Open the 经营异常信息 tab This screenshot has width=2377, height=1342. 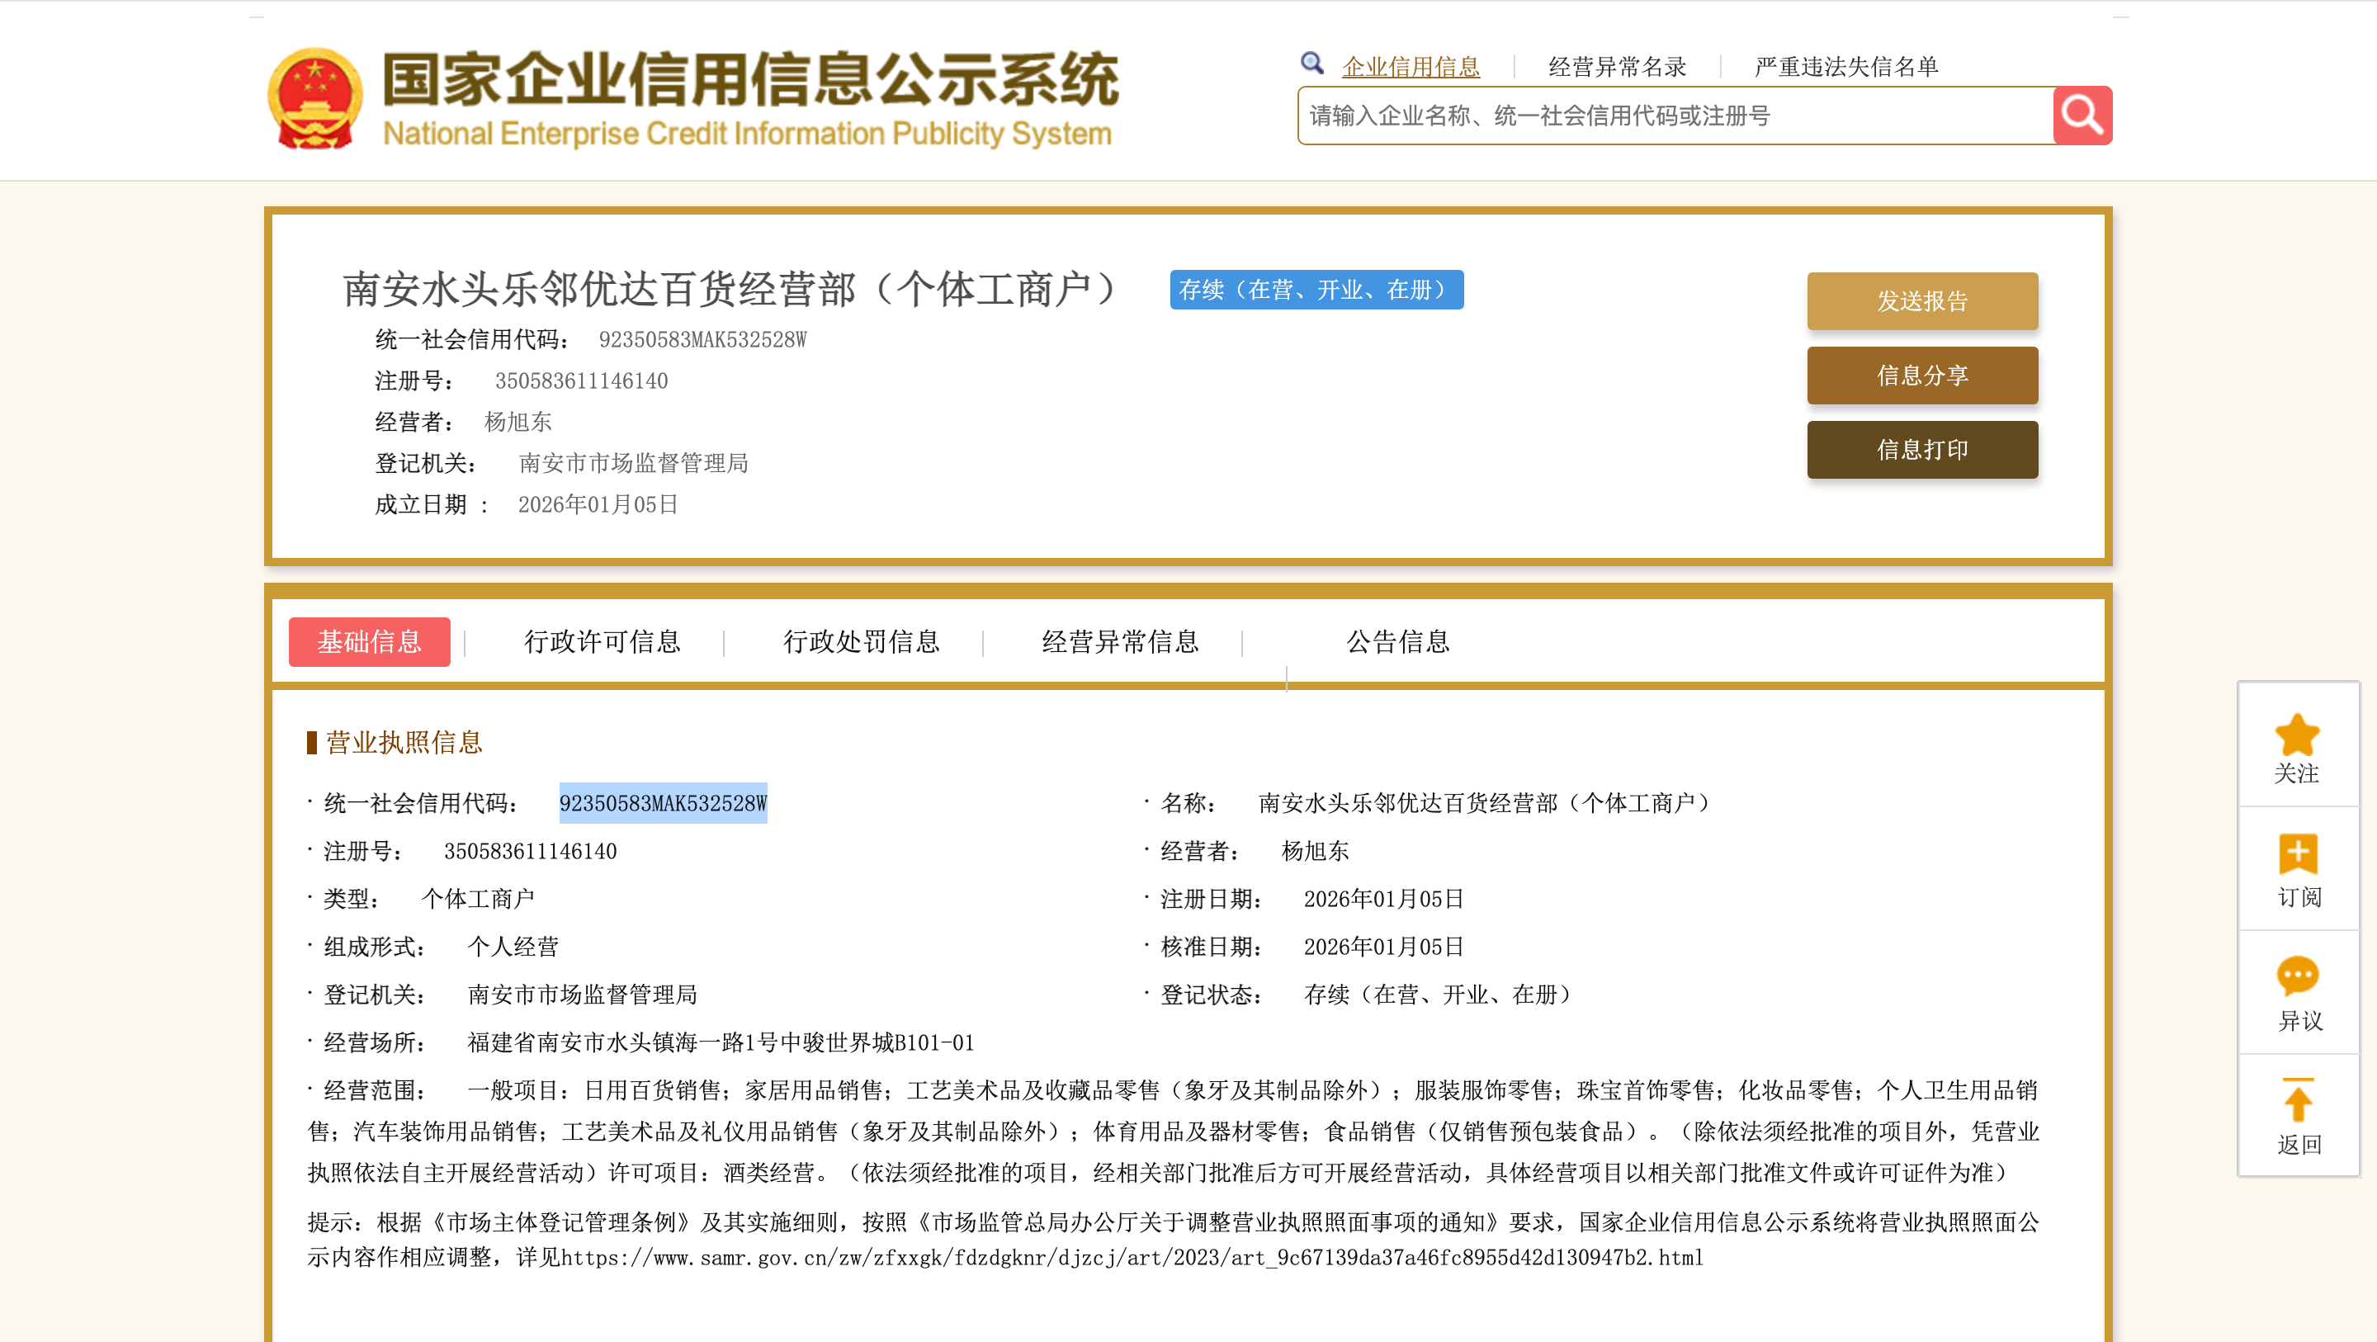click(x=1119, y=641)
